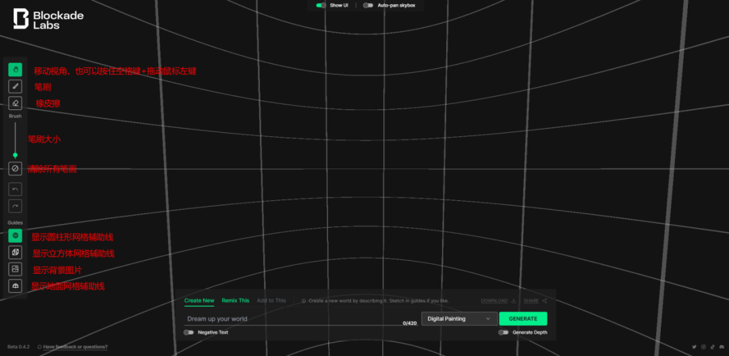
Task: Show the cube grid guide
Action: [15, 252]
